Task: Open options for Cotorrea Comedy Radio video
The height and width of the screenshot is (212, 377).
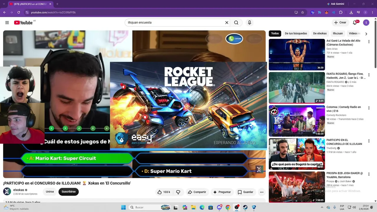Action: point(369,108)
